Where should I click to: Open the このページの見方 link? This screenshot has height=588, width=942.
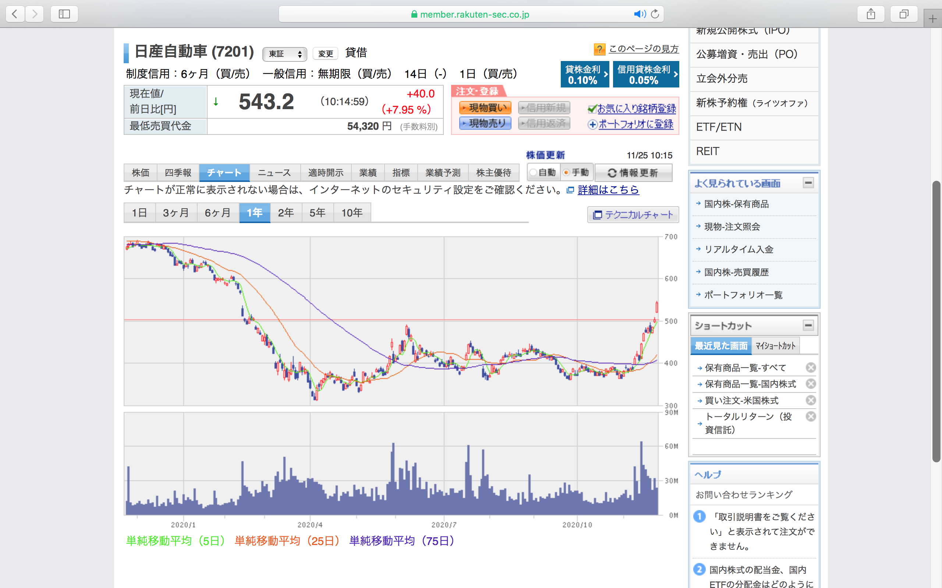pyautogui.click(x=644, y=49)
